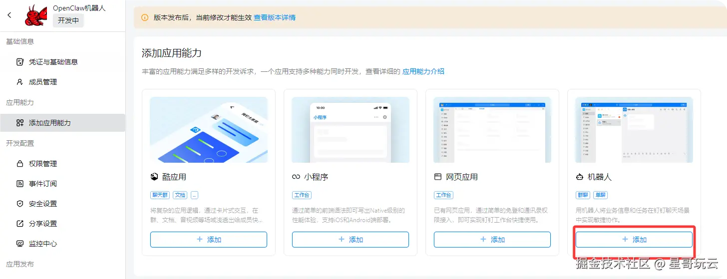Click the 酷应用 preview image
The image size is (727, 279).
pos(209,130)
